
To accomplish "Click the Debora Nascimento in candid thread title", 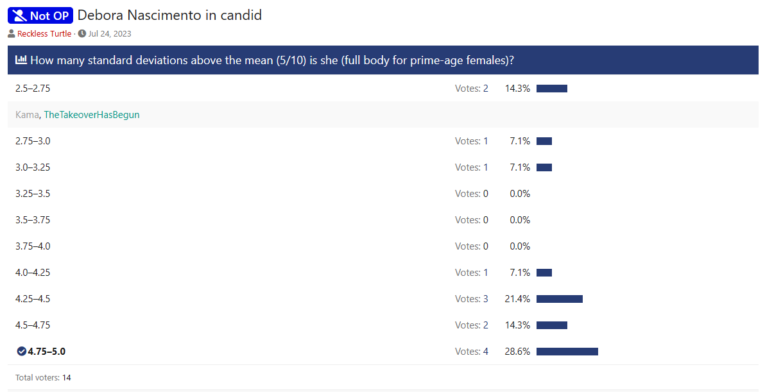I will [x=169, y=15].
